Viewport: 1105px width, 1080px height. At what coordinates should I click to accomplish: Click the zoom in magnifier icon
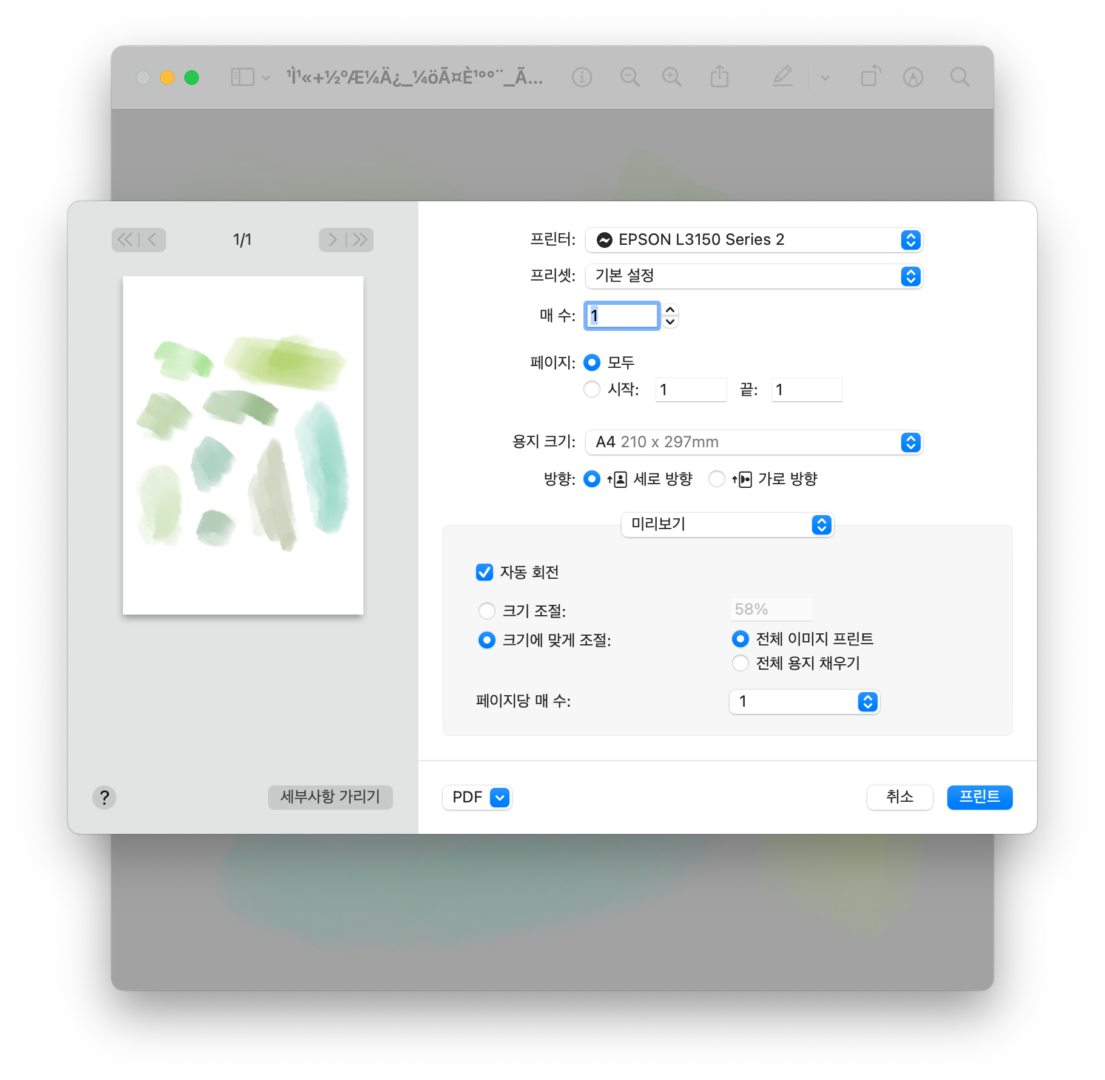click(671, 77)
